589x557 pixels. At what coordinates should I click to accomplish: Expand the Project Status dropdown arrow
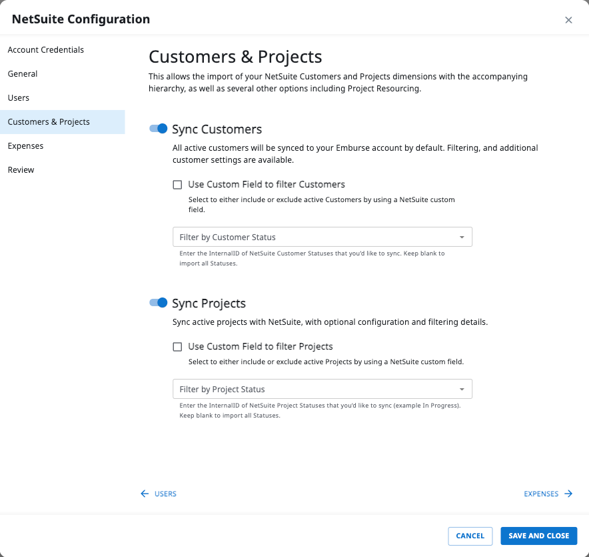click(x=462, y=390)
